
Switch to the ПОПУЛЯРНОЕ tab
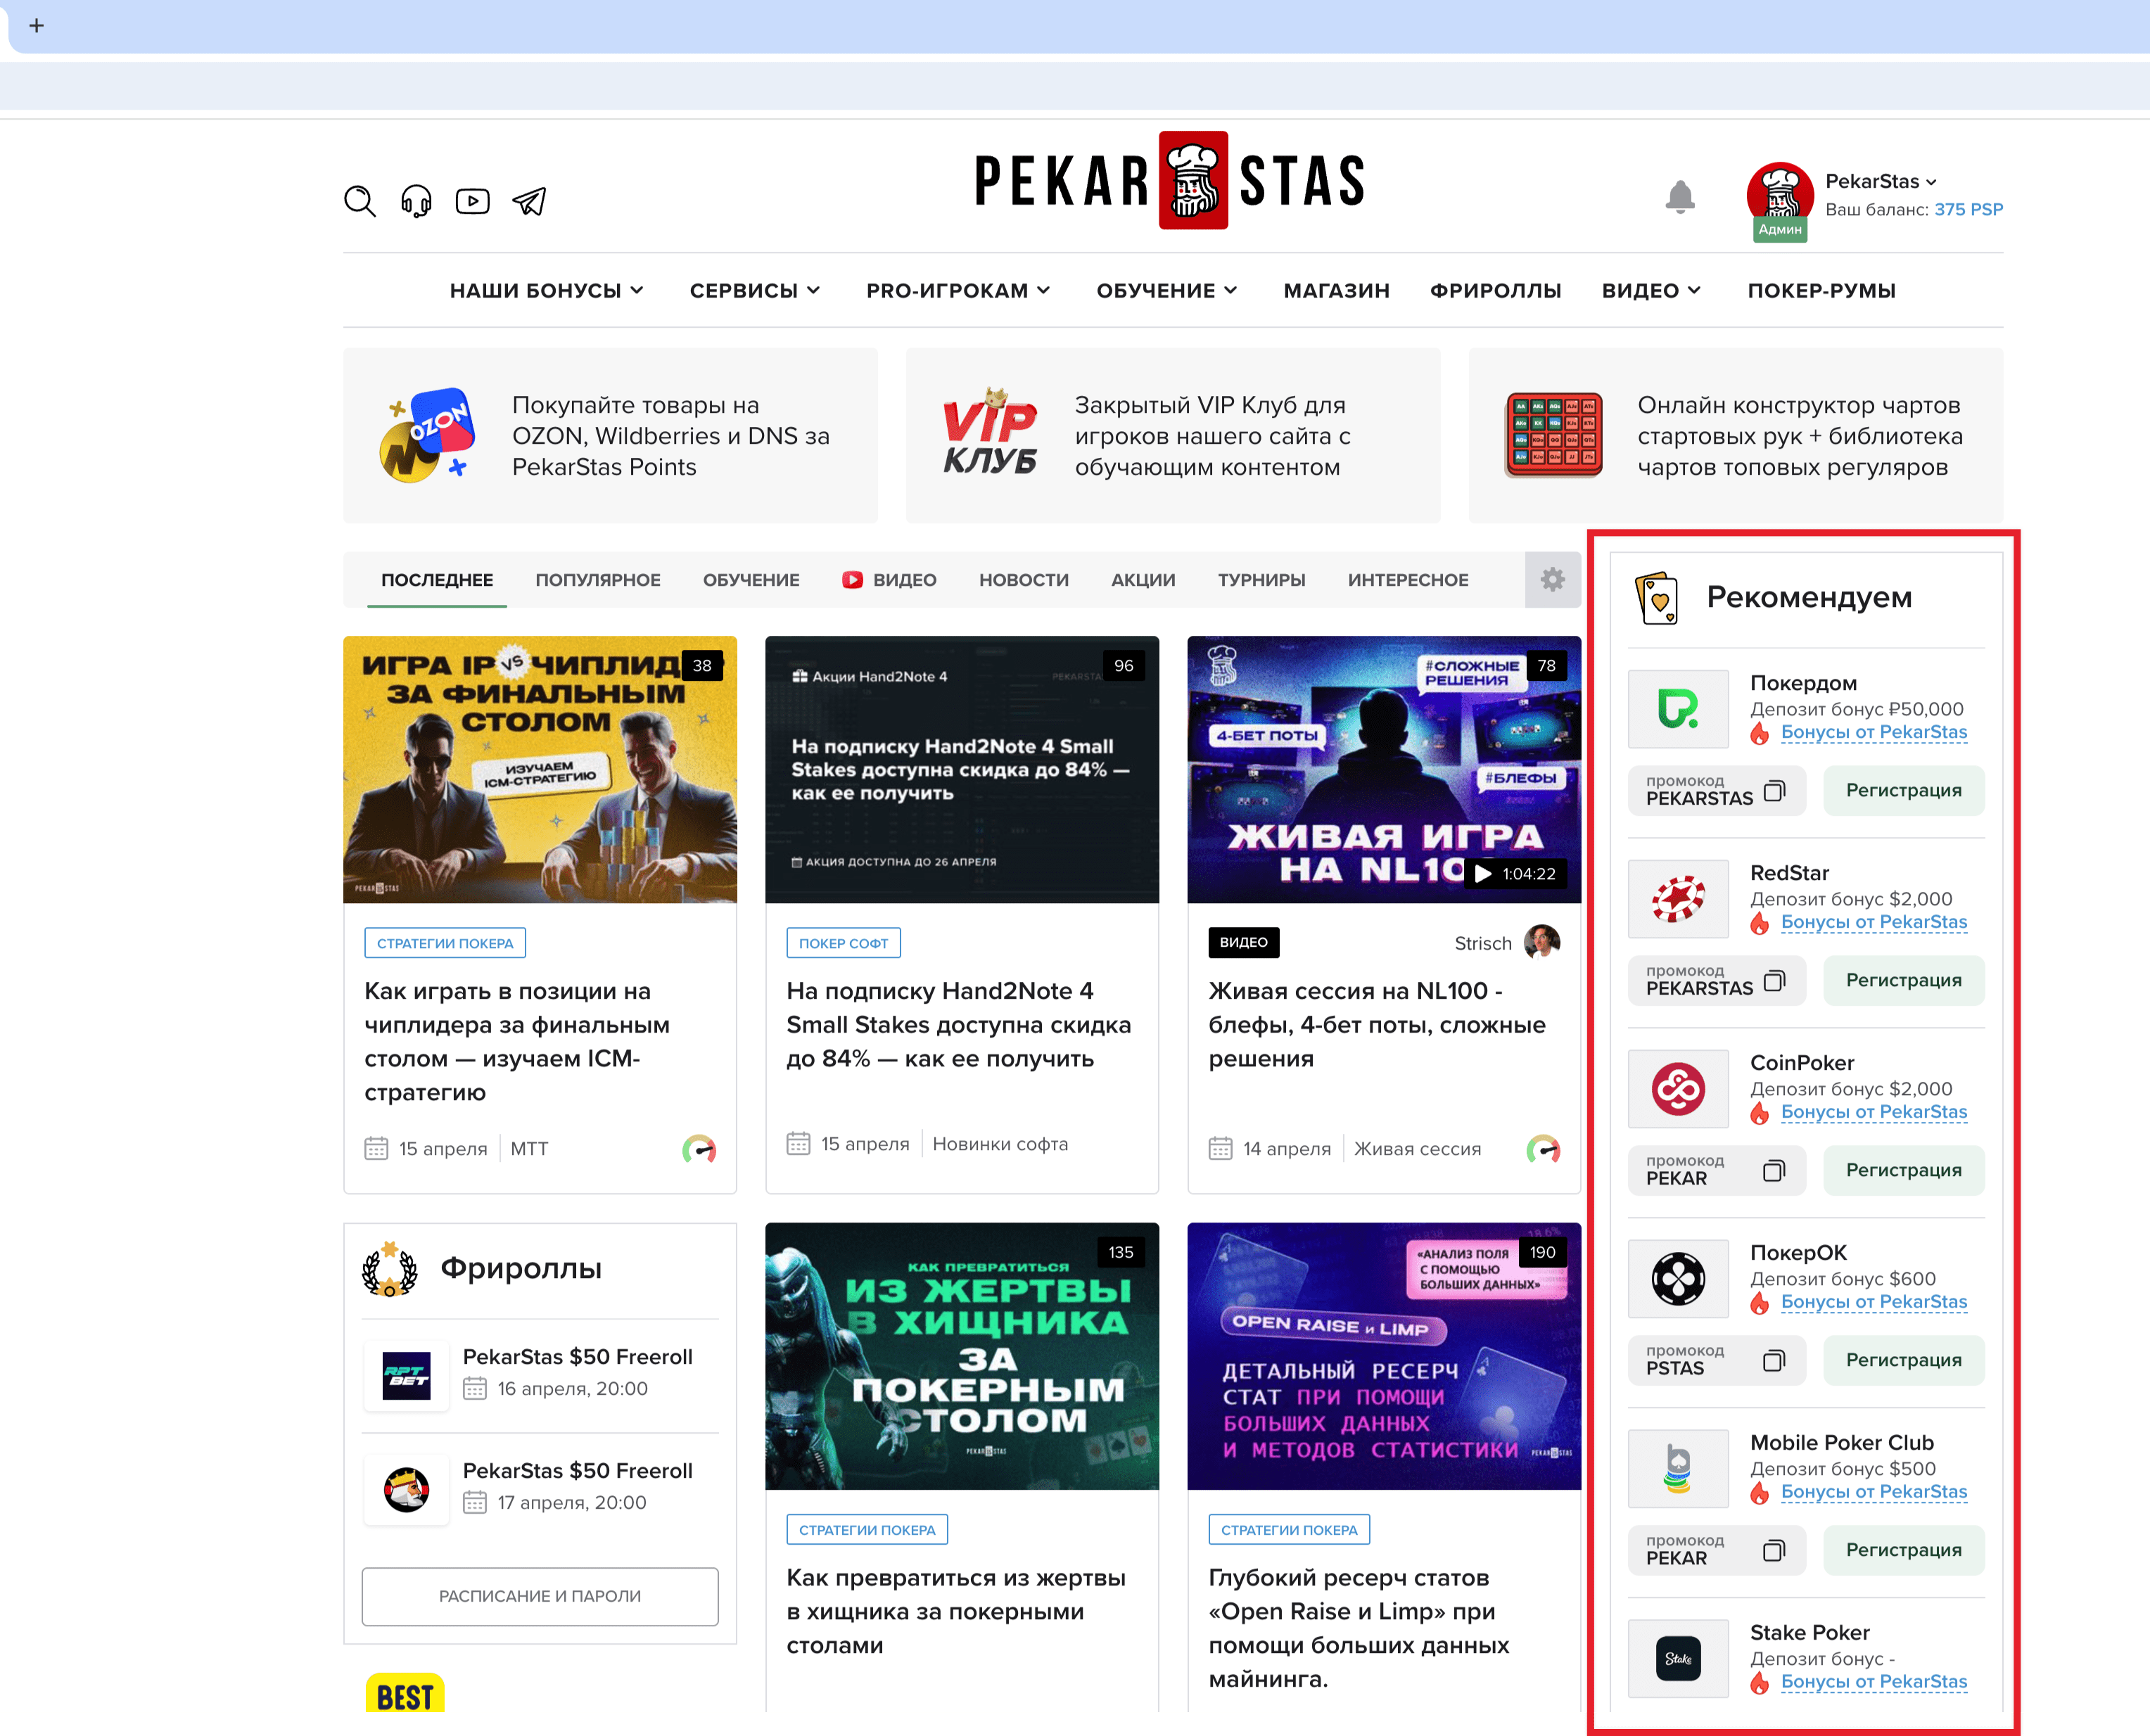tap(597, 580)
